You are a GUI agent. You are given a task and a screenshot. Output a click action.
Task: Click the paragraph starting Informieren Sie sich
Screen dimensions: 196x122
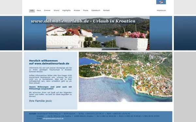pyautogui.click(x=50, y=70)
